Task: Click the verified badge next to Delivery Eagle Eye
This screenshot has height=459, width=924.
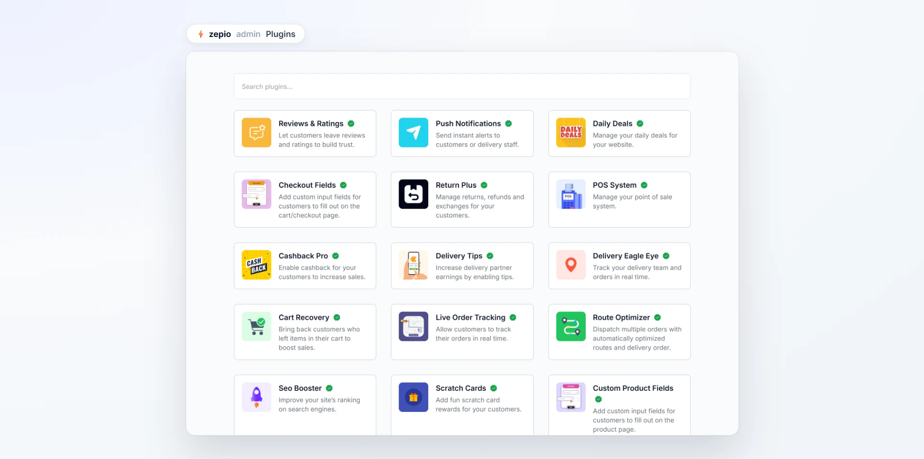Action: [666, 256]
